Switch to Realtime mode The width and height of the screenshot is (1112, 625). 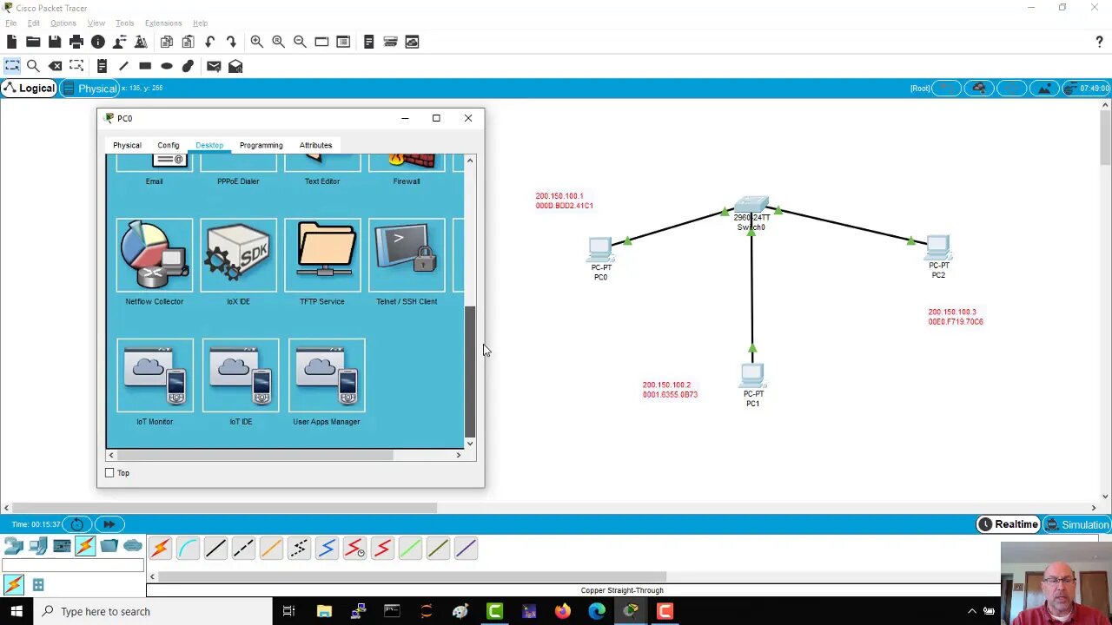1008,524
